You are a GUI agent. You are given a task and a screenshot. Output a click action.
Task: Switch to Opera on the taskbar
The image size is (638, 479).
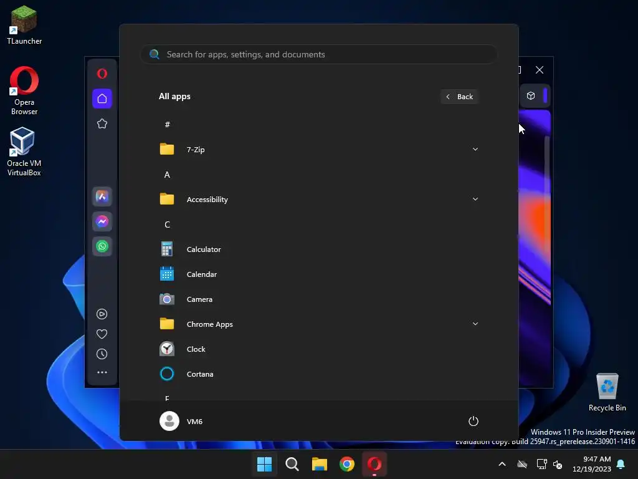[374, 464]
